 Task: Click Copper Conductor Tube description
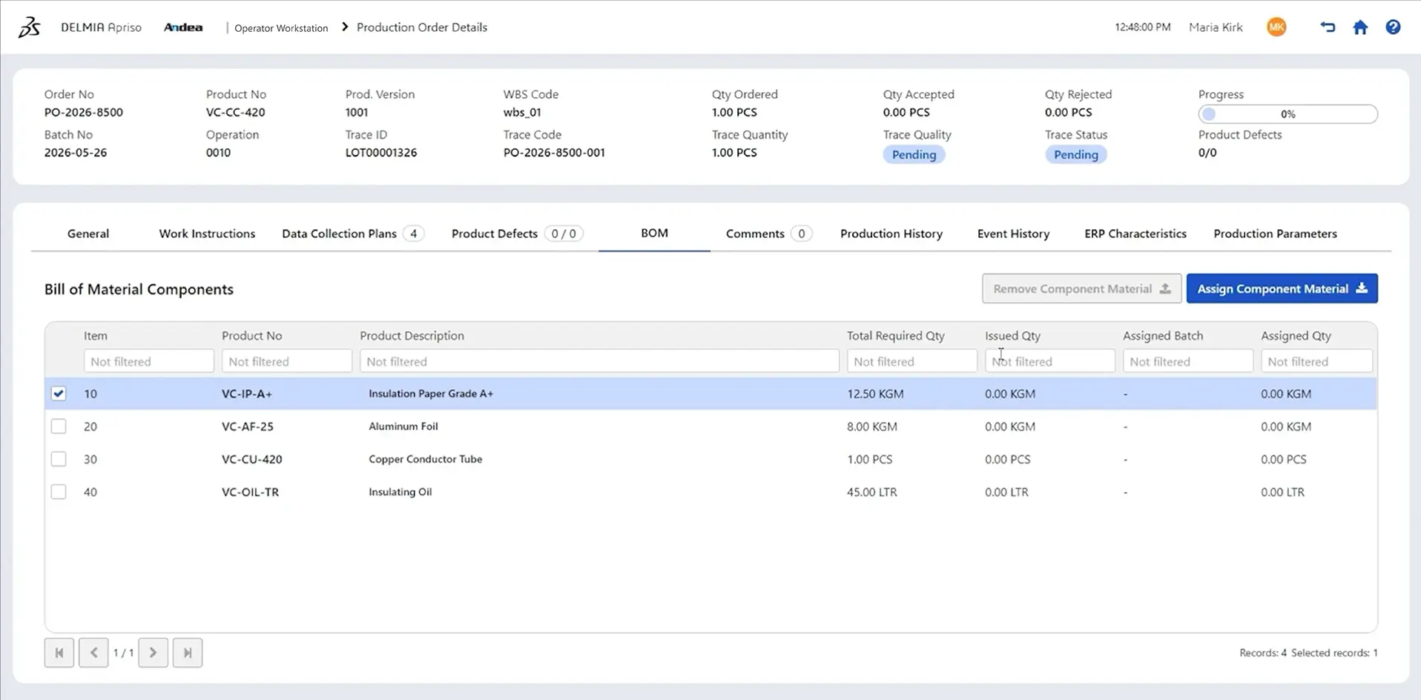point(426,459)
